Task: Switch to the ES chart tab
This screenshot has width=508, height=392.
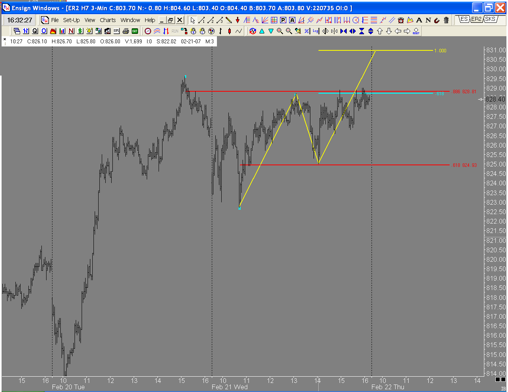Action: [464, 19]
